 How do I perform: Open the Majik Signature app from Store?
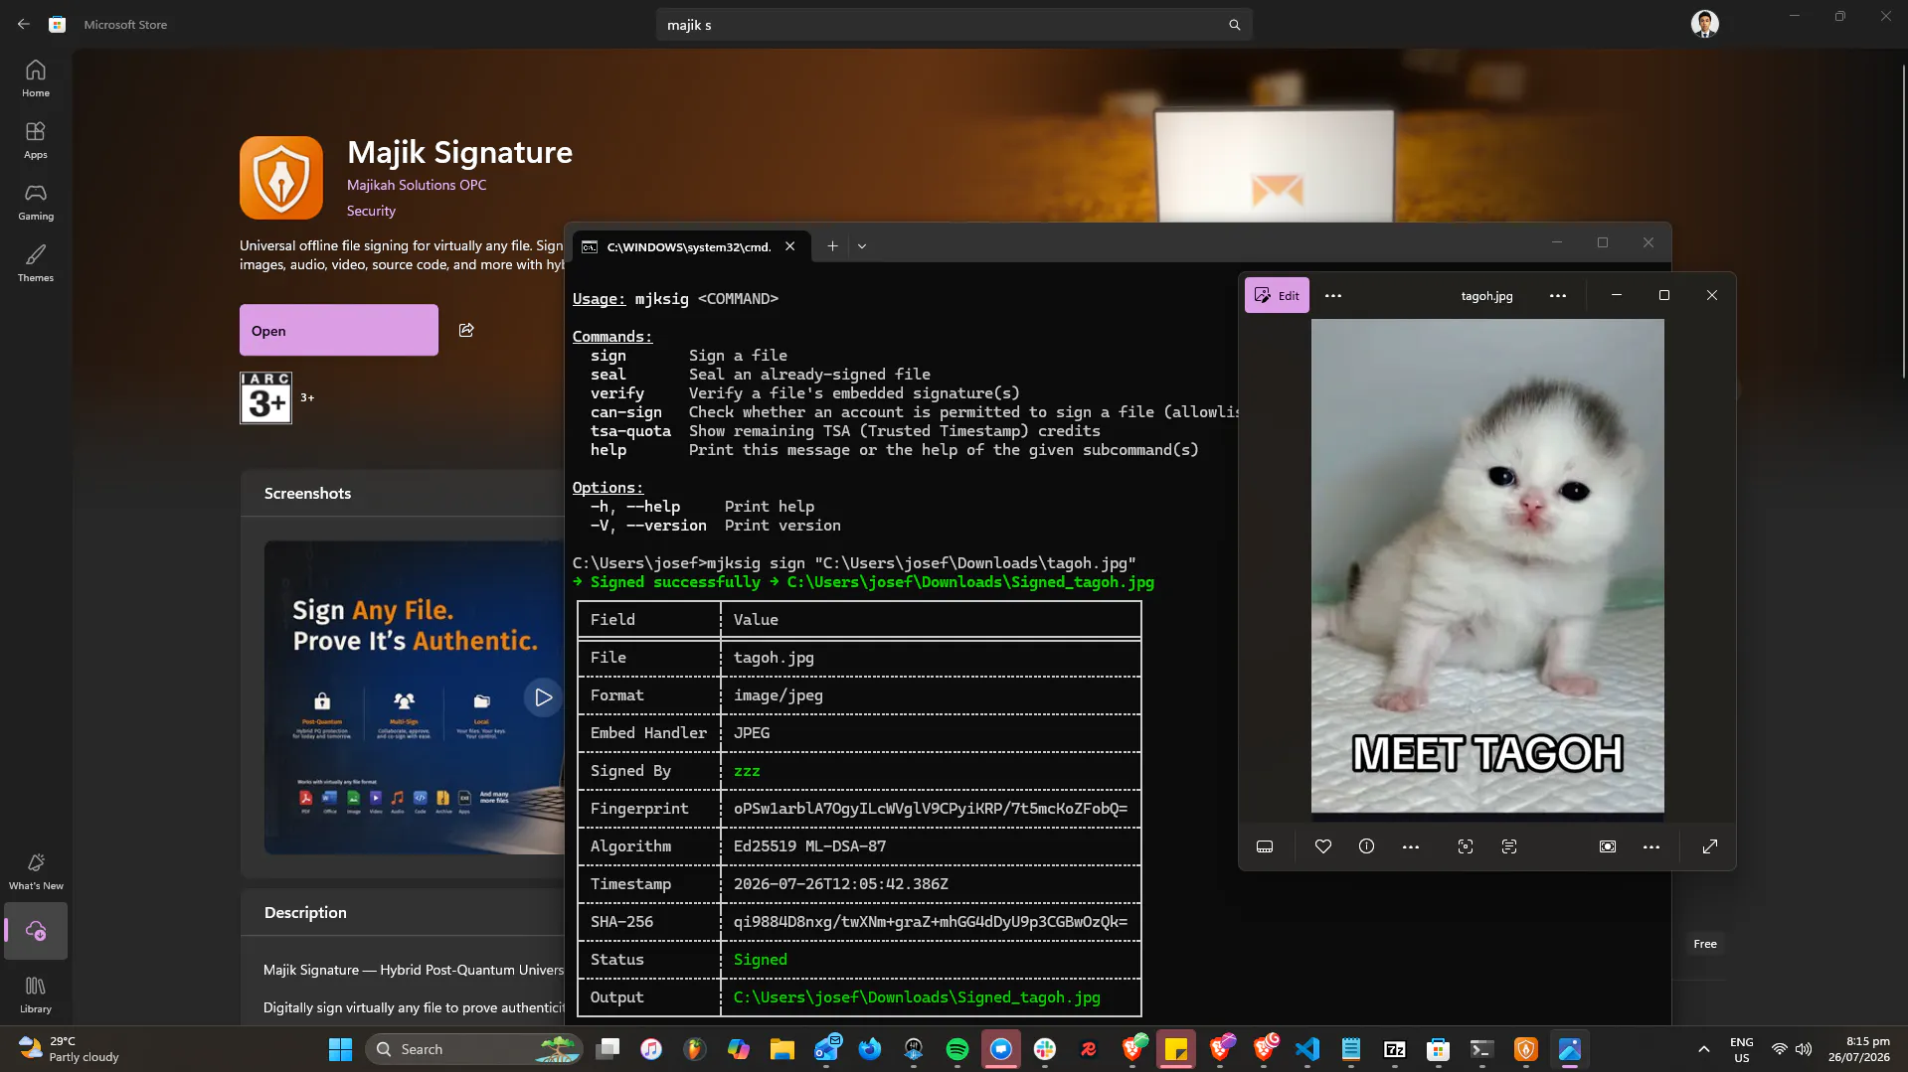click(339, 330)
